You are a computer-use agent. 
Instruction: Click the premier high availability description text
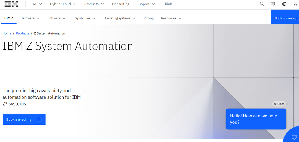pos(42,97)
